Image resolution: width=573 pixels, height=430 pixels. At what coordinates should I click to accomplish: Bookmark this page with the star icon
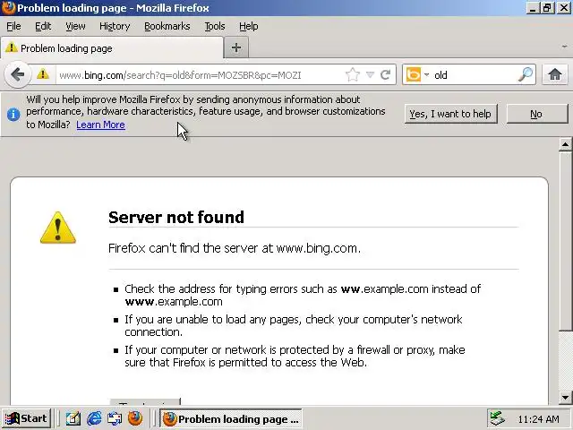click(x=352, y=75)
